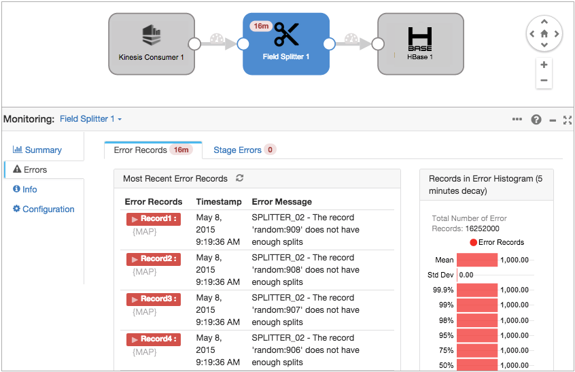This screenshot has width=575, height=372.
Task: Open the Field Splitter 1 monitoring dropdown
Action: (x=90, y=119)
